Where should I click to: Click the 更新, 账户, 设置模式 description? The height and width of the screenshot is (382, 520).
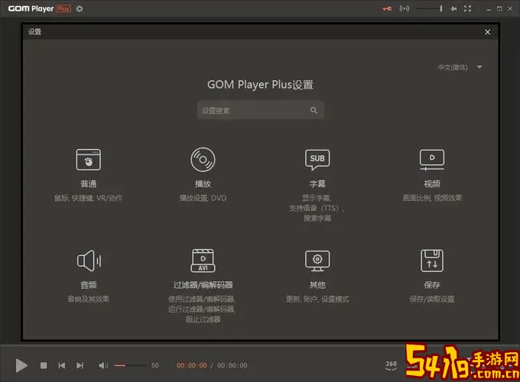click(317, 299)
